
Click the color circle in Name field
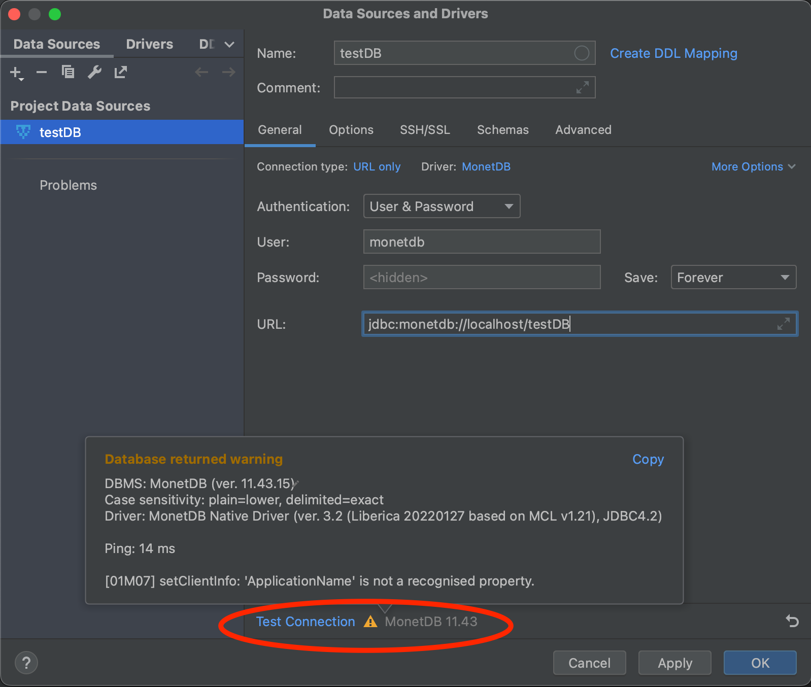582,53
